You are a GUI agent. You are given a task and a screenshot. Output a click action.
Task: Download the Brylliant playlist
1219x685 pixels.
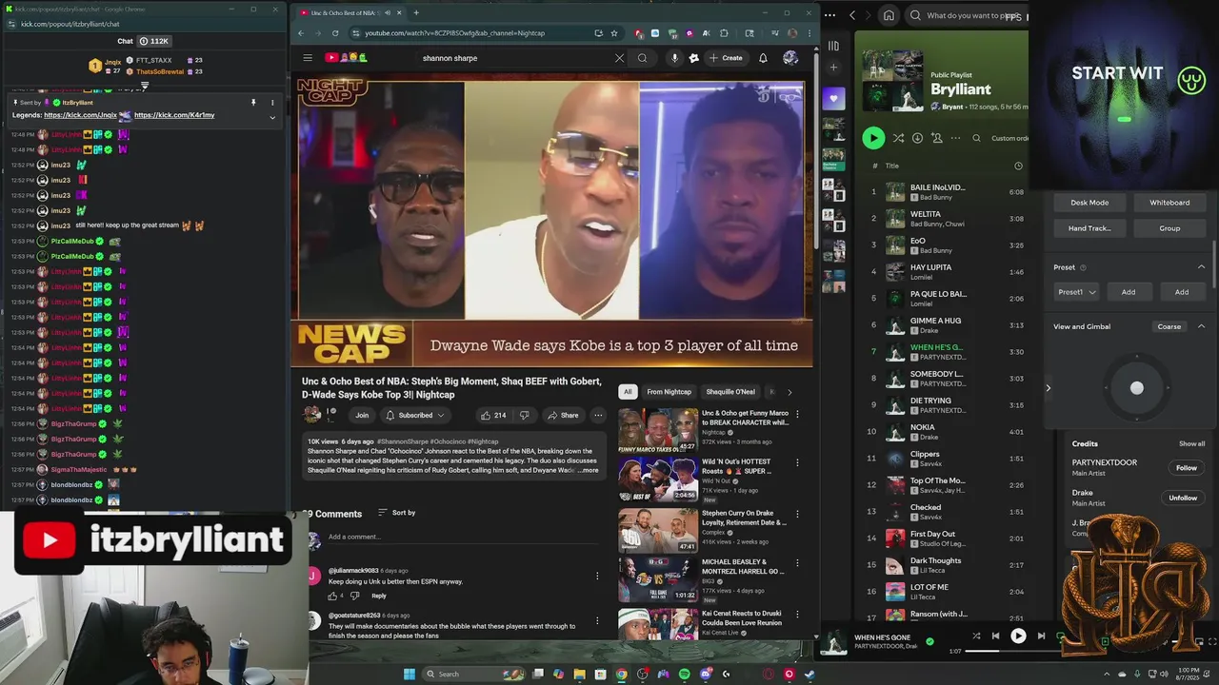coord(917,138)
